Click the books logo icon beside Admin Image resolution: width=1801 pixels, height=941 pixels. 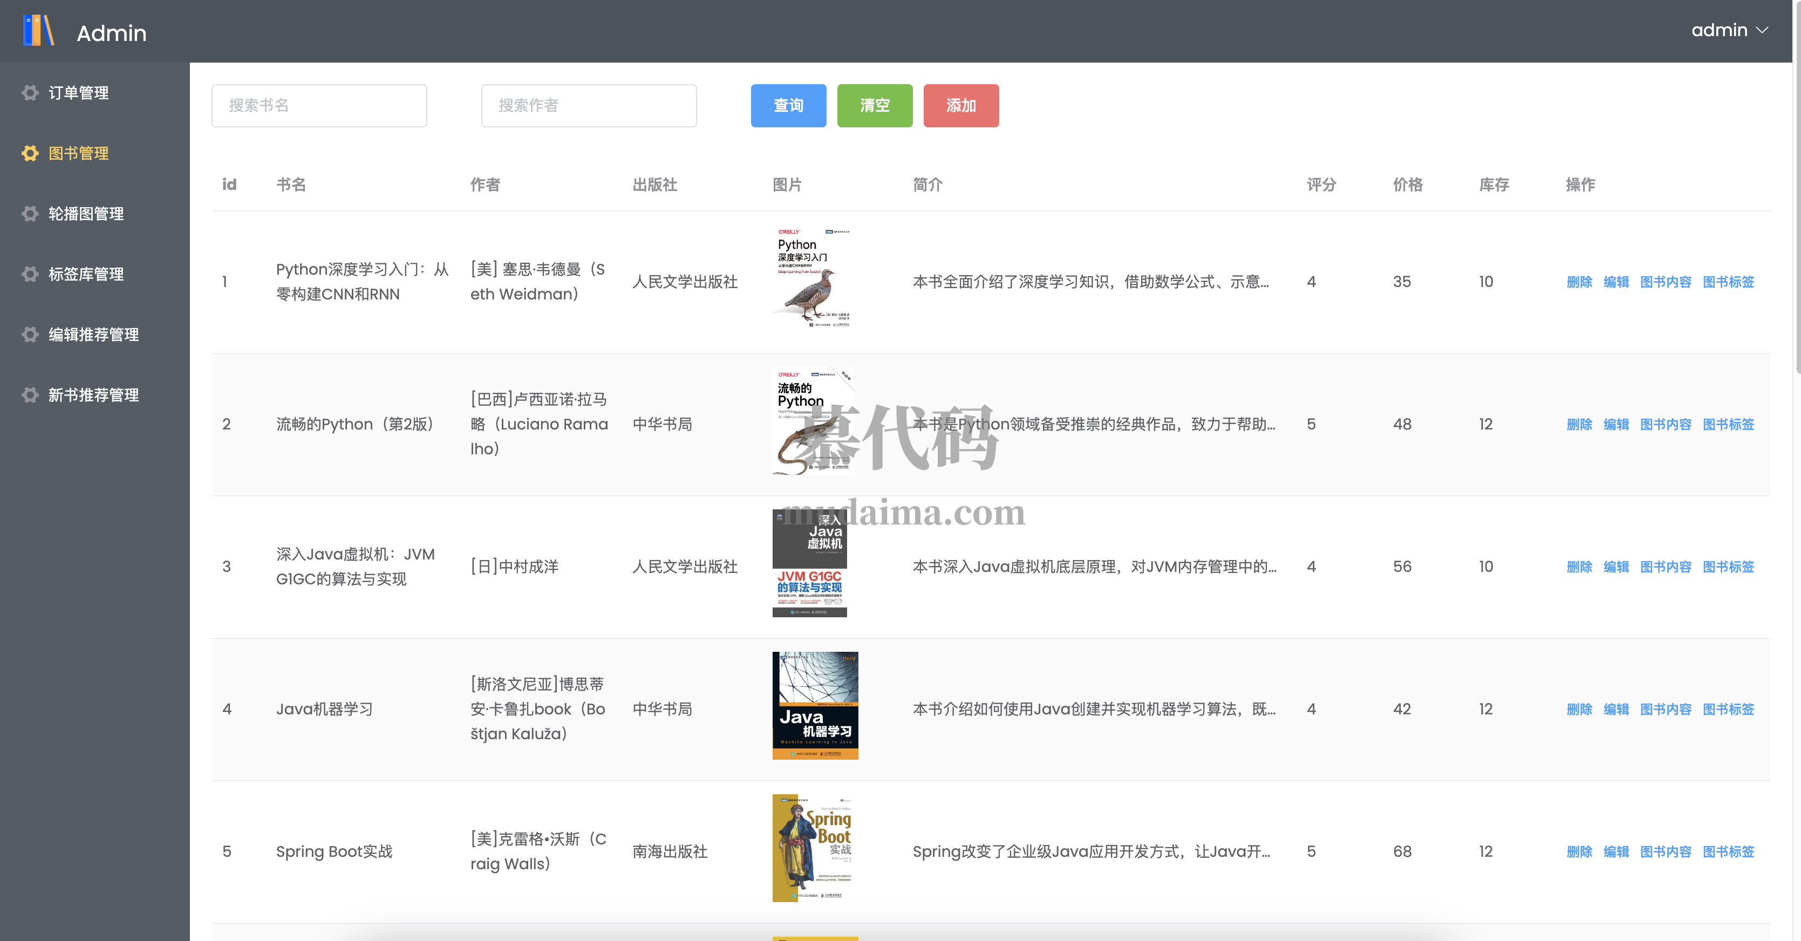pyautogui.click(x=38, y=31)
